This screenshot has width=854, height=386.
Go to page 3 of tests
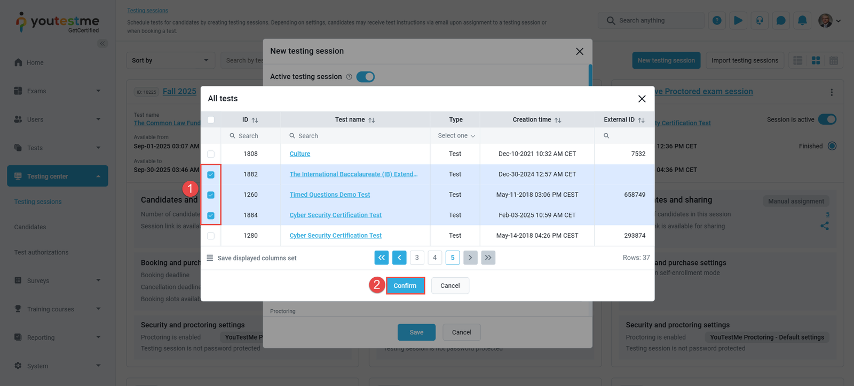coord(417,258)
